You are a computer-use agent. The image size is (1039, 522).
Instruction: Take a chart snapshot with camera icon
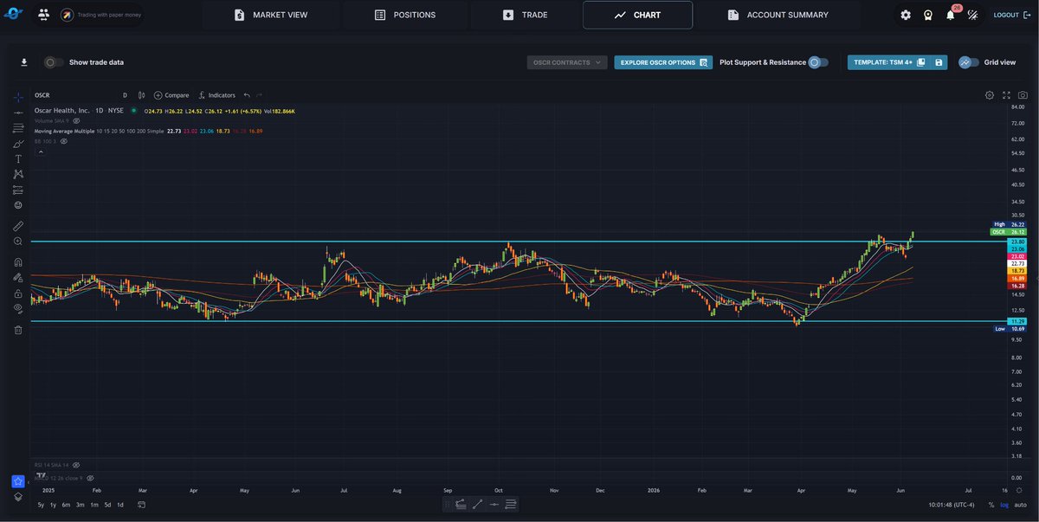coord(1023,95)
